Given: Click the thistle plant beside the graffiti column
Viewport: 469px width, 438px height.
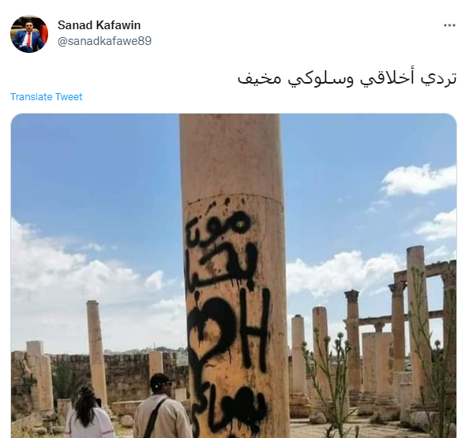Looking at the screenshot, I should (x=326, y=381).
